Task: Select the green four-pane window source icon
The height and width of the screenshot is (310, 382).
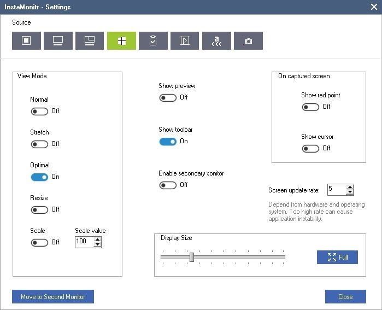Action: pyautogui.click(x=121, y=40)
